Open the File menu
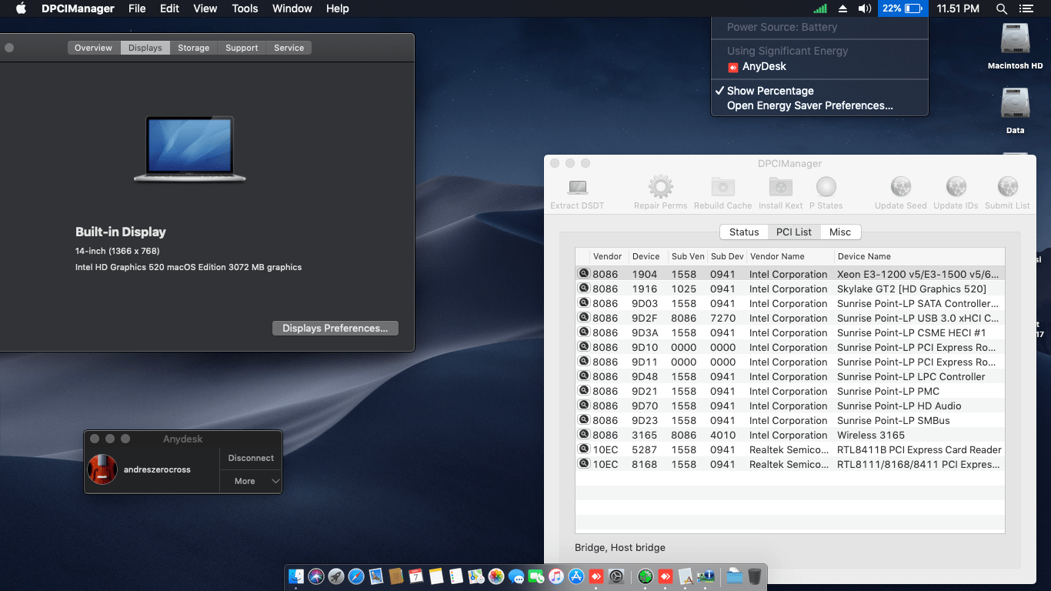This screenshot has height=591, width=1051. point(137,8)
